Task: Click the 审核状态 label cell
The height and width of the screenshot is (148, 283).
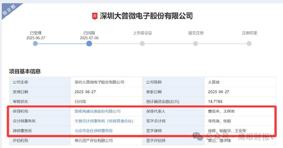Action: click(x=40, y=102)
